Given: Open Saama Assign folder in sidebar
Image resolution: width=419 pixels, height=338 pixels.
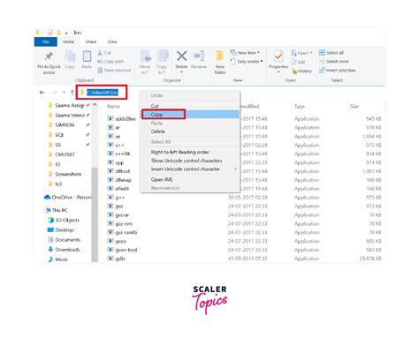Looking at the screenshot, I should (x=70, y=105).
